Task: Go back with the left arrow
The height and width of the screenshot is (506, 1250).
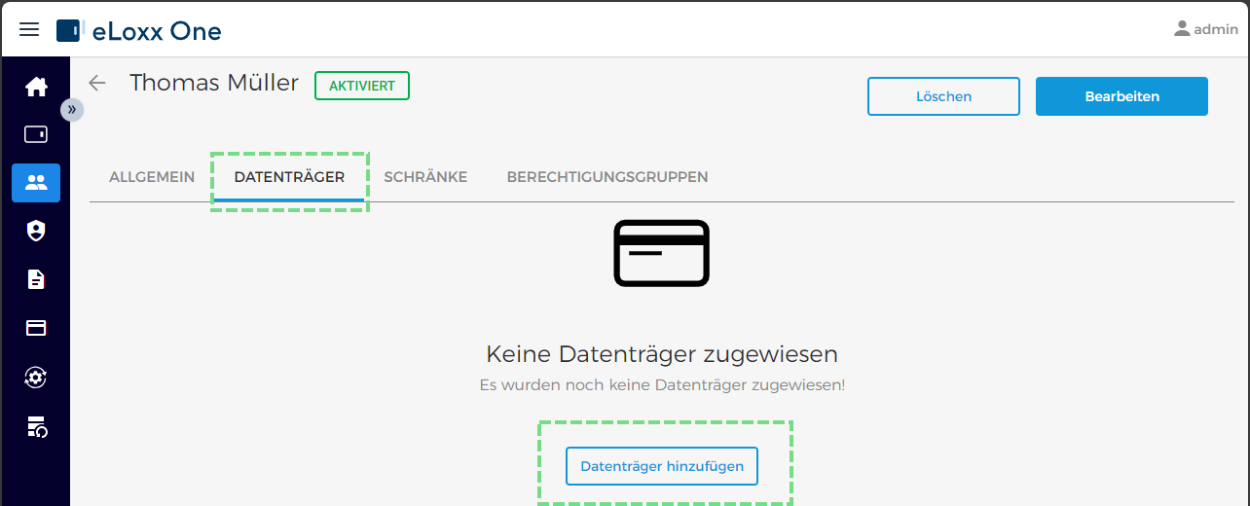Action: (96, 83)
